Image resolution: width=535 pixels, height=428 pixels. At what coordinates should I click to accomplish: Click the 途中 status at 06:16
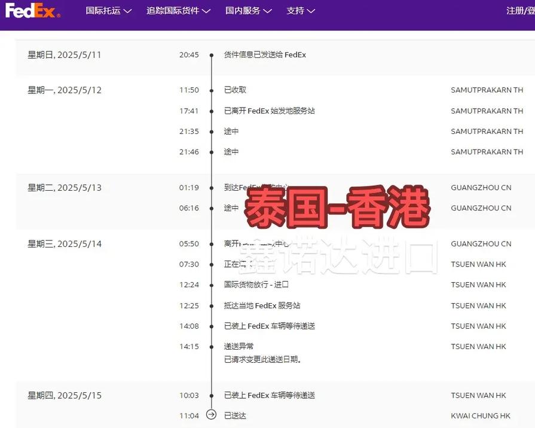coord(231,208)
